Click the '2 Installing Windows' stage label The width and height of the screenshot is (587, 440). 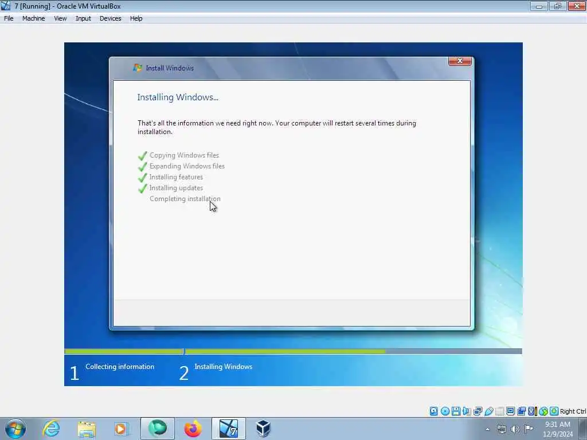(216, 371)
